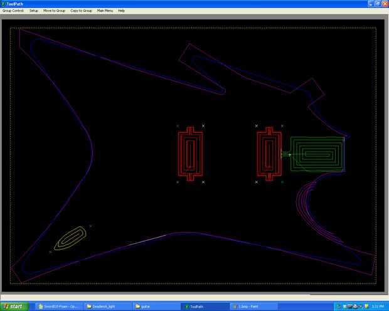Switch to the ToolPath taskbar button
Viewport: 389px width, 311px height.
tap(205, 307)
